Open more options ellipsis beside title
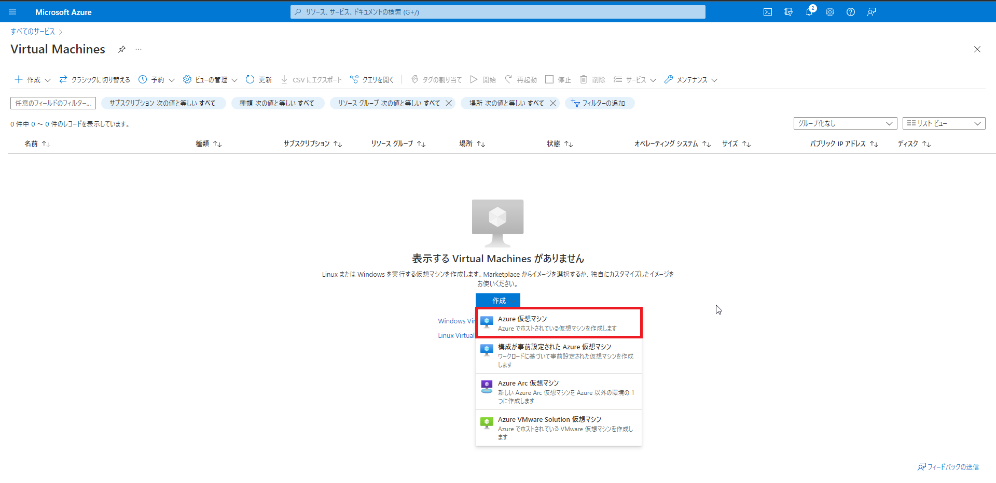996x483 pixels. (139, 49)
